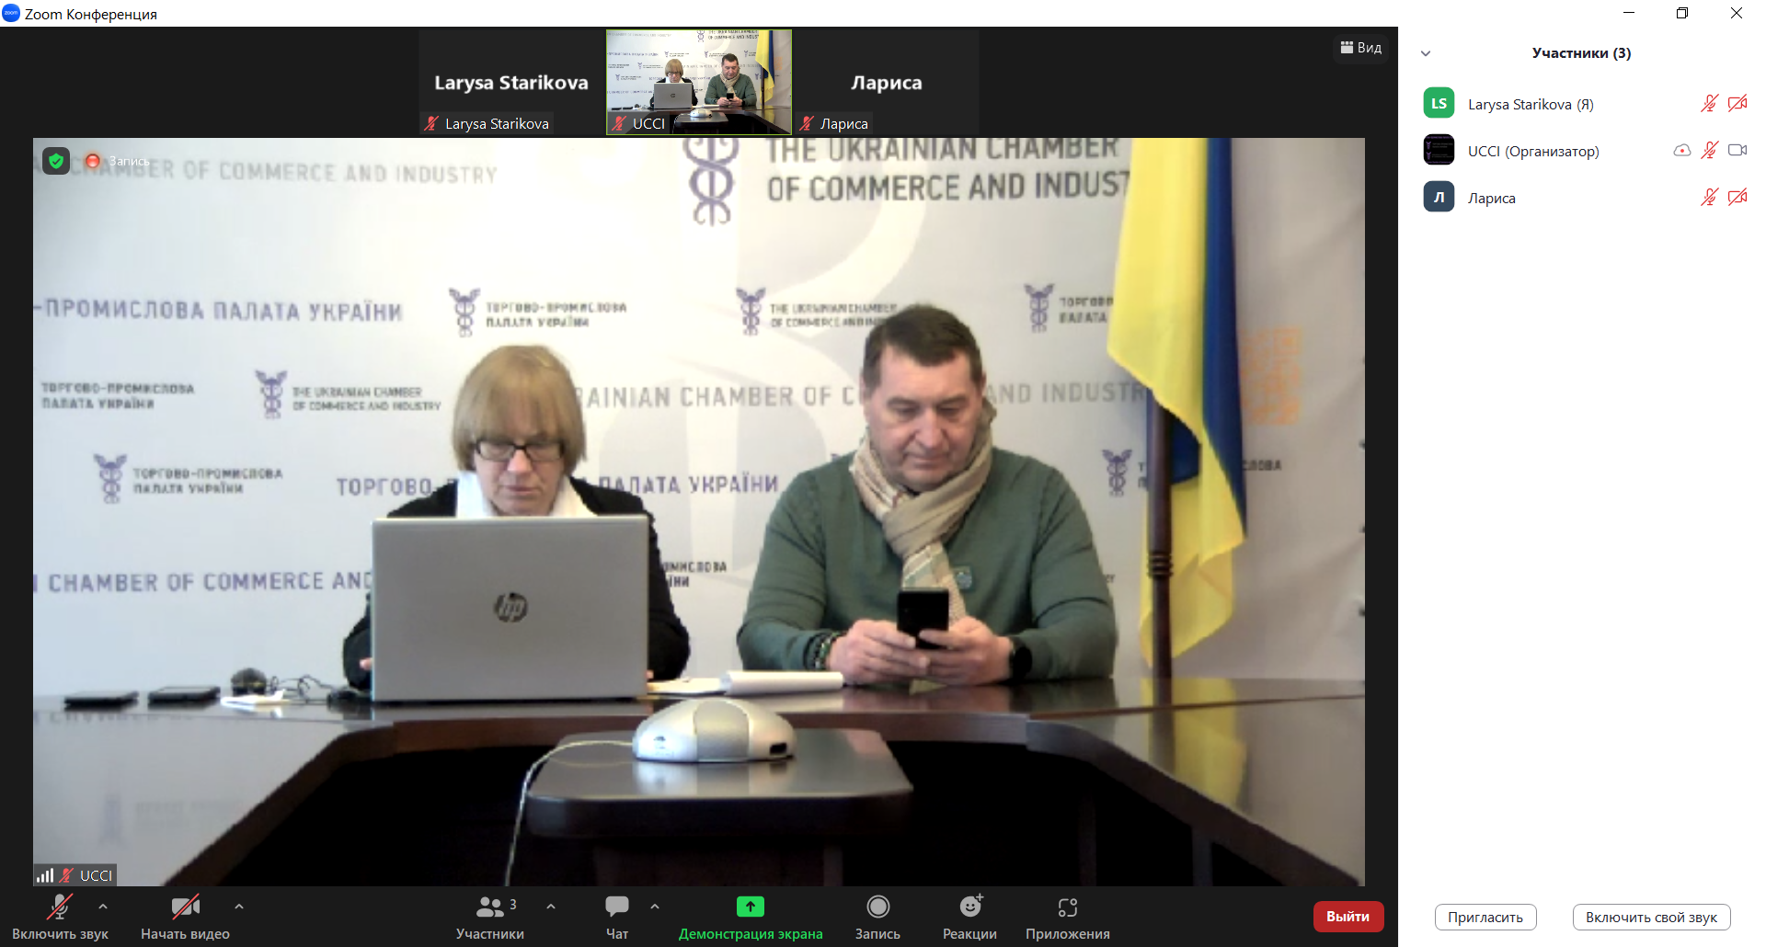Select Лариса video tile in gallery strip
The width and height of the screenshot is (1766, 947).
887,83
